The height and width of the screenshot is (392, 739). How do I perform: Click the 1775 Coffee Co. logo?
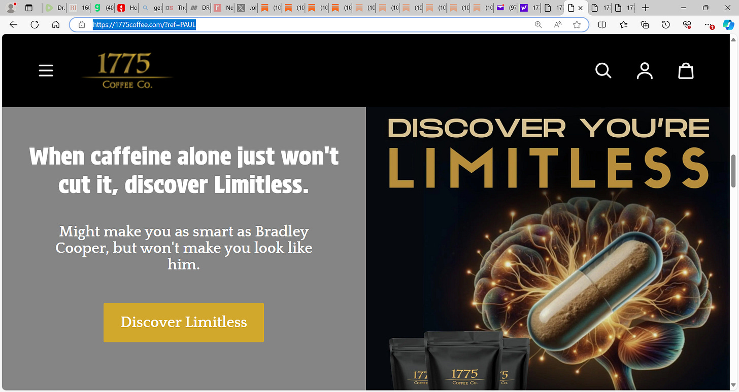click(x=127, y=71)
